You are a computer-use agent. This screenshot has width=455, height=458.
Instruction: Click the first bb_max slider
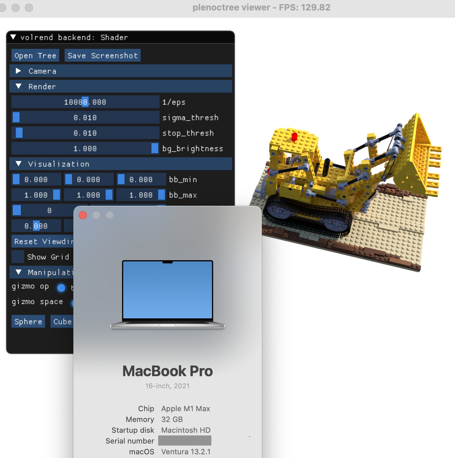[36, 195]
